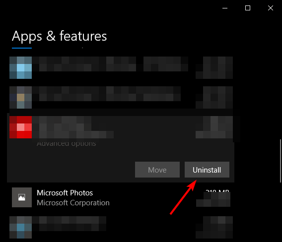The width and height of the screenshot is (282, 242).
Task: Select the Microsoft Photos app icon
Action: tap(22, 197)
